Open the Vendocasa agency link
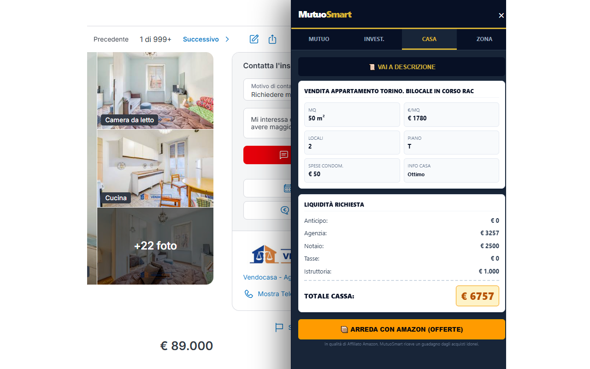The height and width of the screenshot is (369, 590). 267,277
